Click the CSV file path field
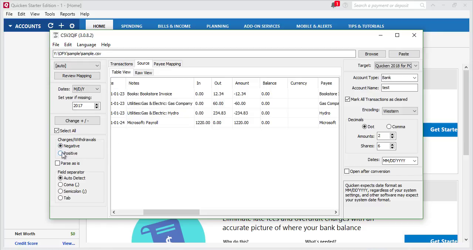This screenshot has width=473, height=250. (204, 54)
